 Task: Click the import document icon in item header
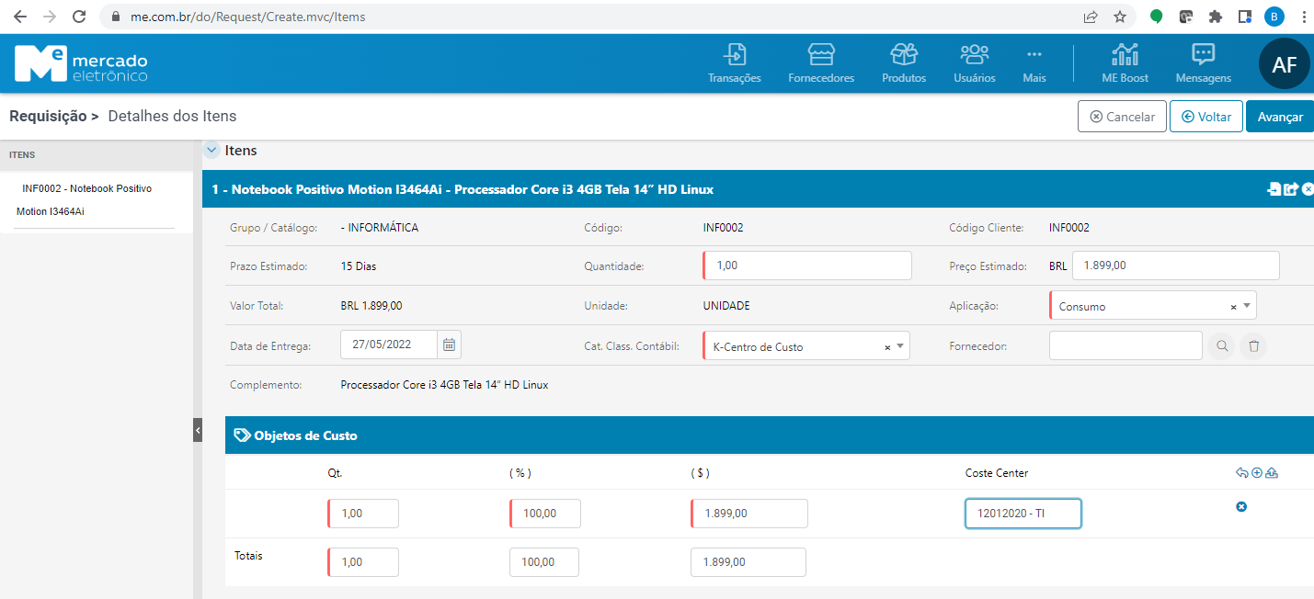(1274, 189)
